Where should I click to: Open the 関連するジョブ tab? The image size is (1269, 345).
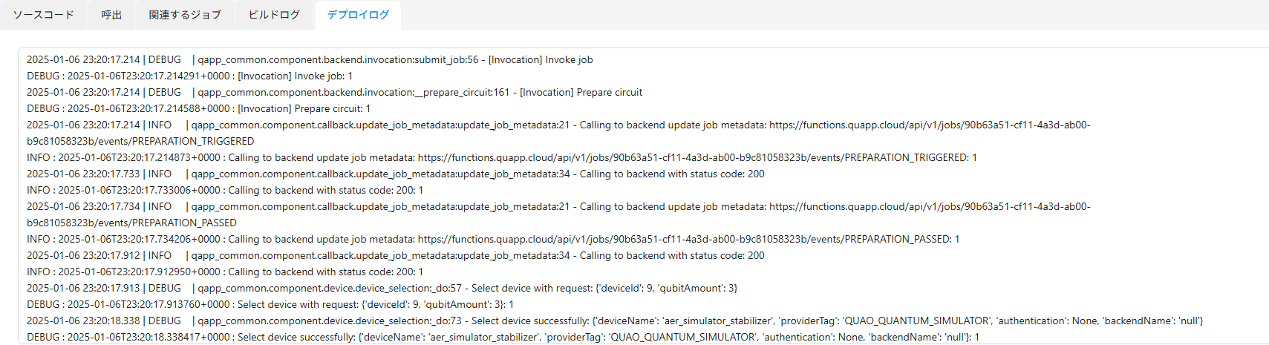click(x=185, y=15)
